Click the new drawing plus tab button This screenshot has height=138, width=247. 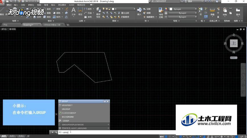tap(68, 25)
